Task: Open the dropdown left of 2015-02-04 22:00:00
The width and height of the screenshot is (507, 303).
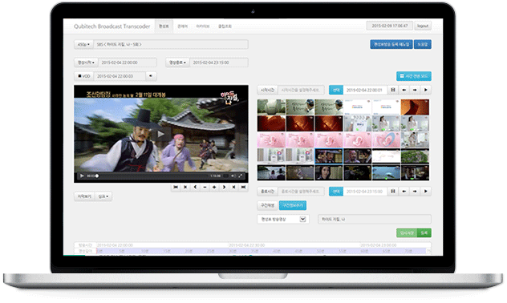Action: coord(86,63)
